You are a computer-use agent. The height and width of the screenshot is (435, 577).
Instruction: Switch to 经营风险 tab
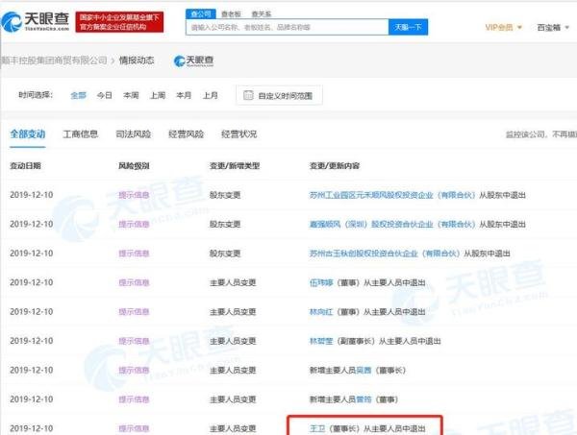coord(186,134)
